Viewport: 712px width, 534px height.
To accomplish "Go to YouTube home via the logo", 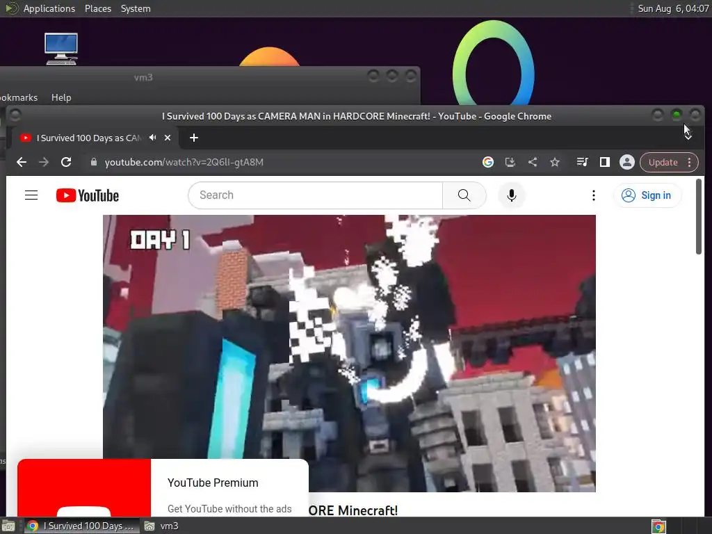I will [x=87, y=195].
